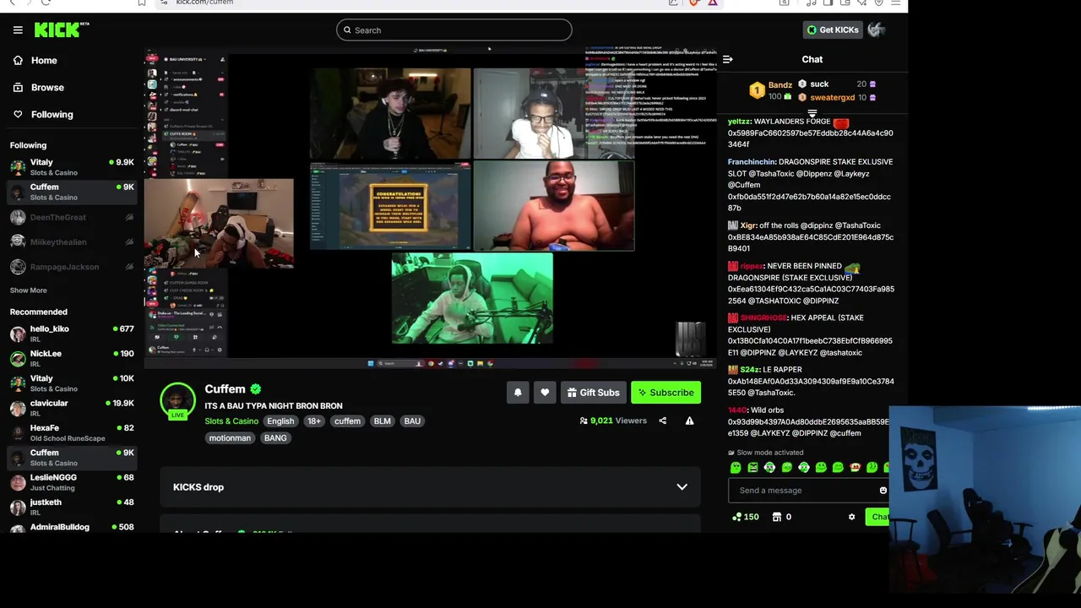
Task: Click yeltzz username in chat
Action: pos(739,122)
